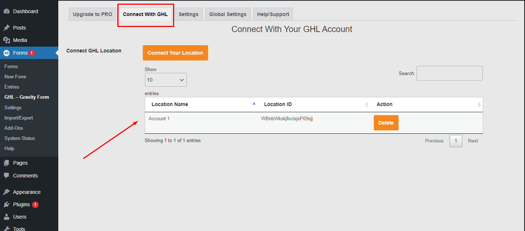Open the Show entries count dropdown
525x231 pixels.
click(x=166, y=80)
